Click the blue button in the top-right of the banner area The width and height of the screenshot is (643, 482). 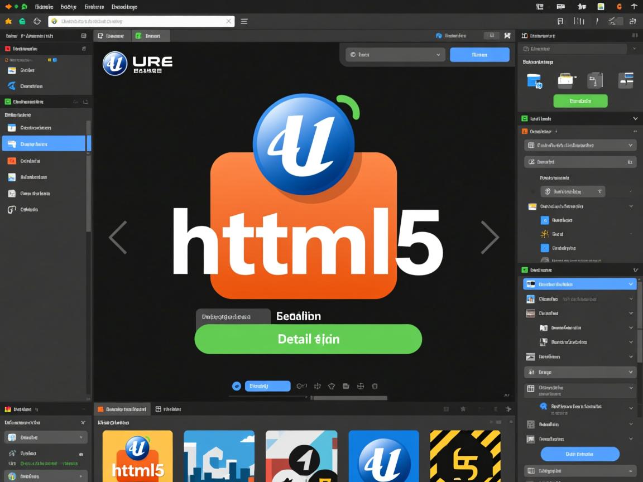point(479,55)
